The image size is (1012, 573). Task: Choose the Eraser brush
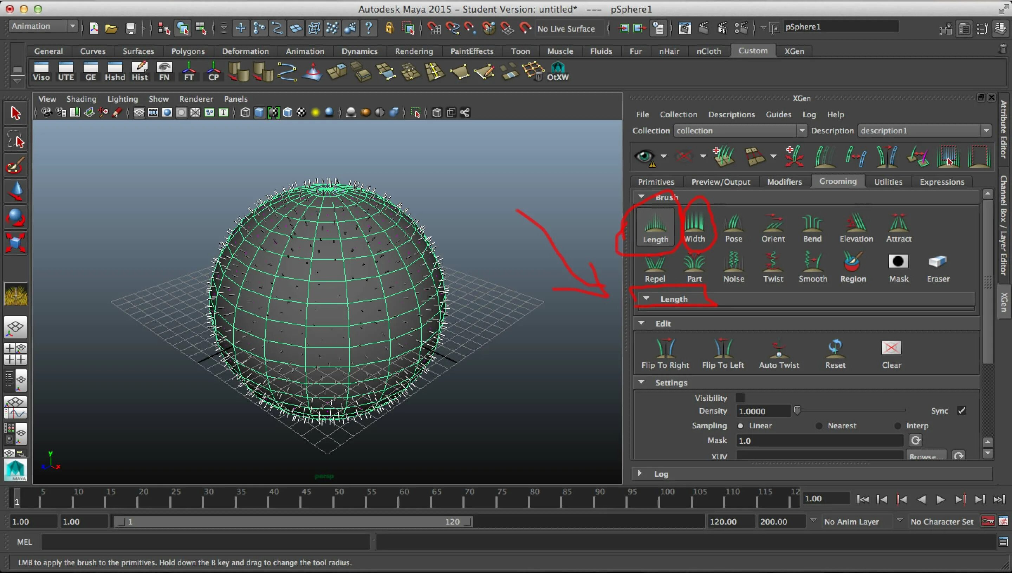pyautogui.click(x=938, y=268)
